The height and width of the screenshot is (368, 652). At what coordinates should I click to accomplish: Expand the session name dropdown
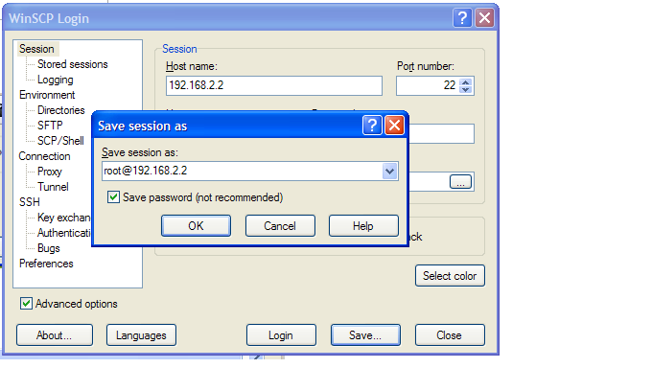point(389,171)
